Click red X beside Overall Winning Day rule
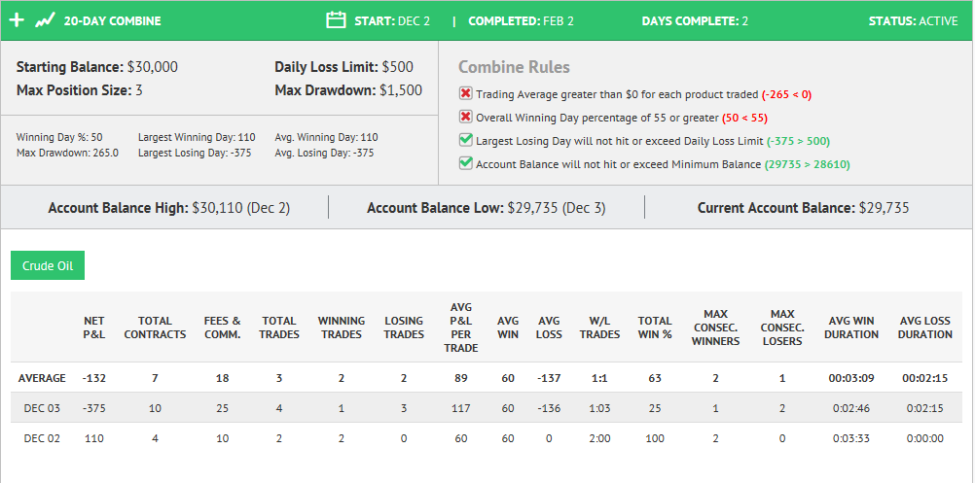Viewport: 975px width, 483px height. (465, 117)
